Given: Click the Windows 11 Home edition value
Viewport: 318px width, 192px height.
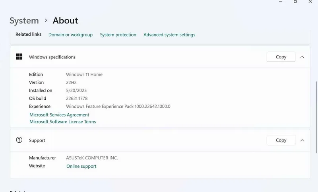Looking at the screenshot, I should click(84, 75).
